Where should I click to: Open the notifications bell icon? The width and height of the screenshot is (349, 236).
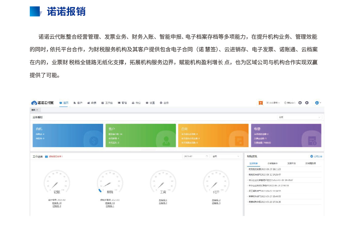(x=307, y=103)
